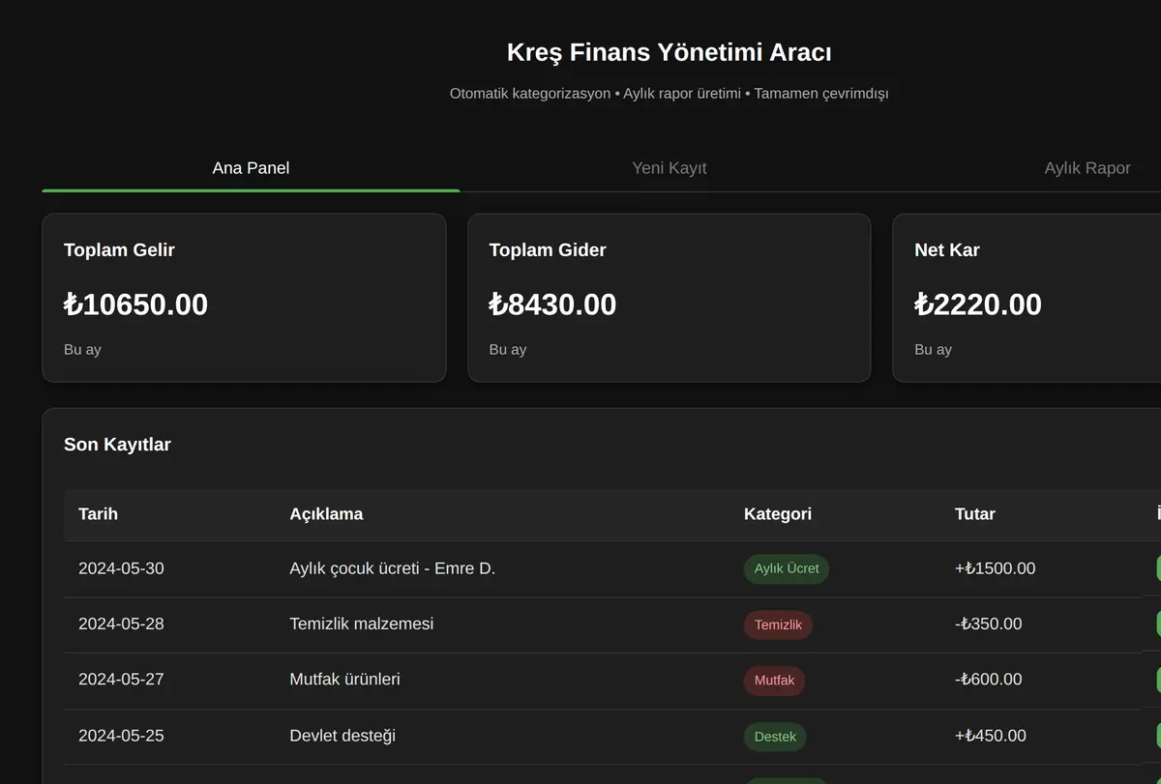Viewport: 1161px width, 784px height.
Task: Click 'Bu ay' under Toplam Gelir
Action: (82, 350)
